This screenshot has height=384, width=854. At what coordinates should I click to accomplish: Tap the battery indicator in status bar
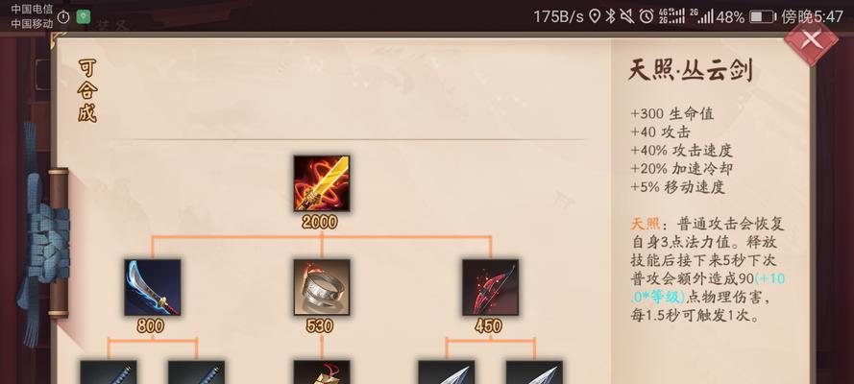pos(763,17)
